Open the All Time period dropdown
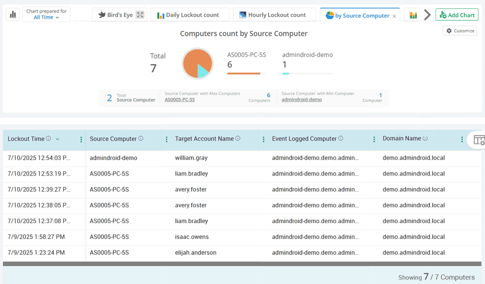The image size is (485, 284). pos(46,17)
